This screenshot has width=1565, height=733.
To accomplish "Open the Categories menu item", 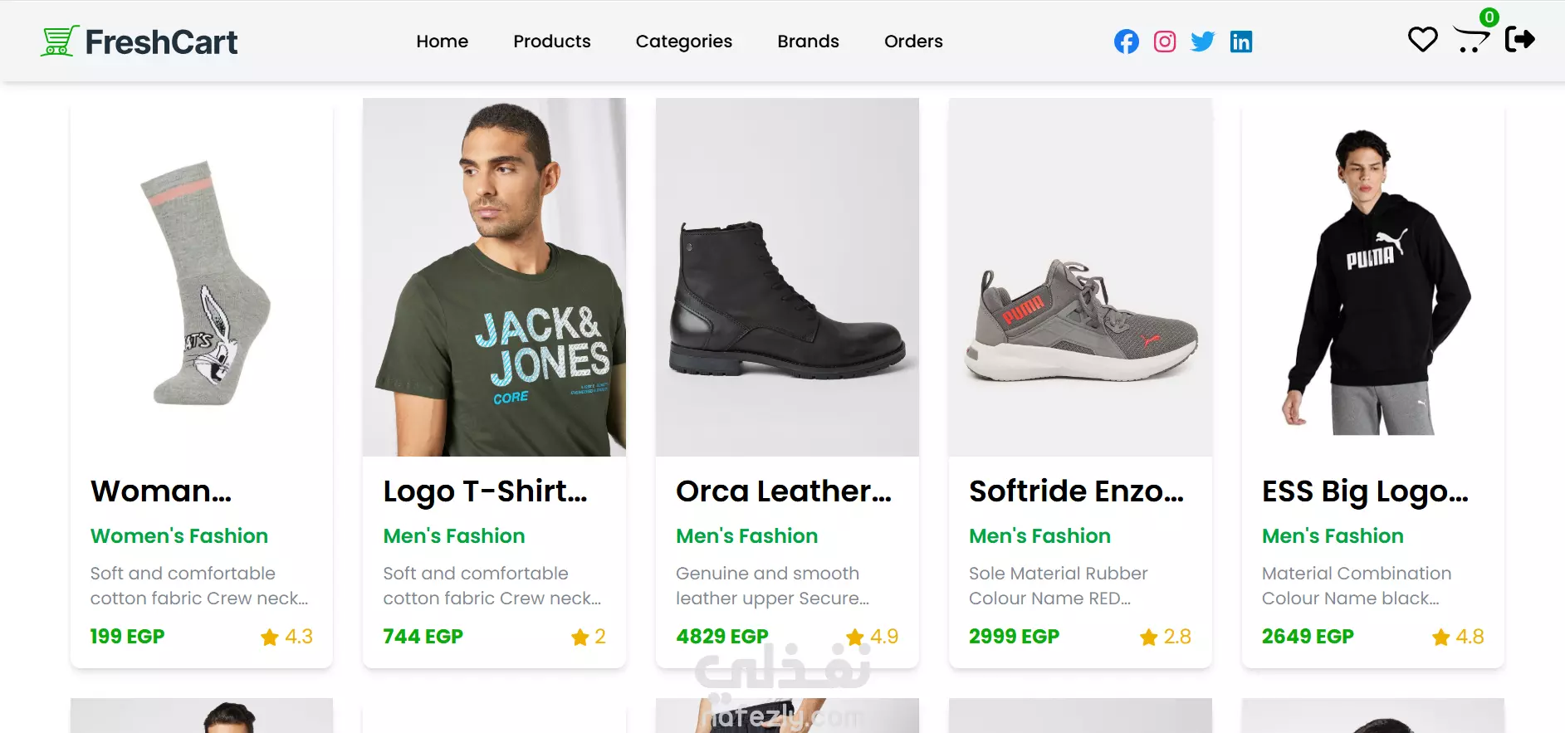I will point(684,42).
